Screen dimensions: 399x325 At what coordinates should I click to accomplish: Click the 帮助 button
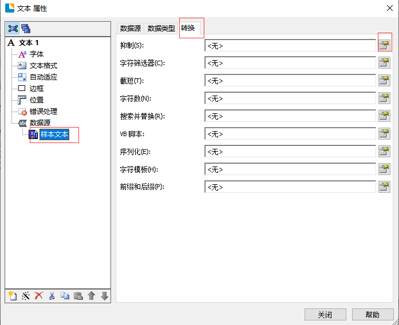(372, 314)
